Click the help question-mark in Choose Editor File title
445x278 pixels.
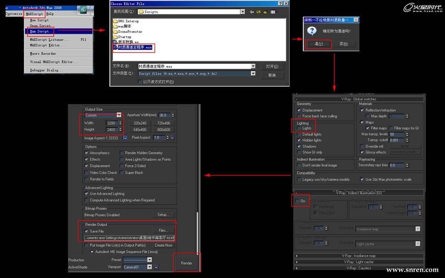(x=280, y=4)
